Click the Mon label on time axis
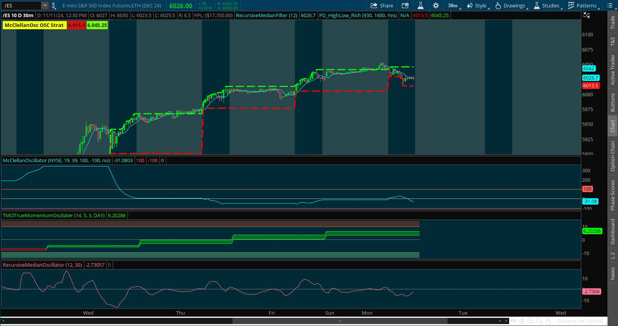Image resolution: width=618 pixels, height=326 pixels. 367,313
